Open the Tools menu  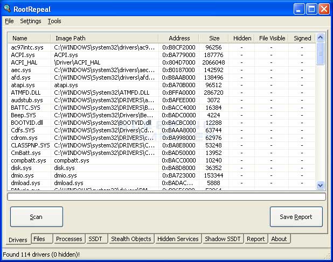pyautogui.click(x=54, y=21)
